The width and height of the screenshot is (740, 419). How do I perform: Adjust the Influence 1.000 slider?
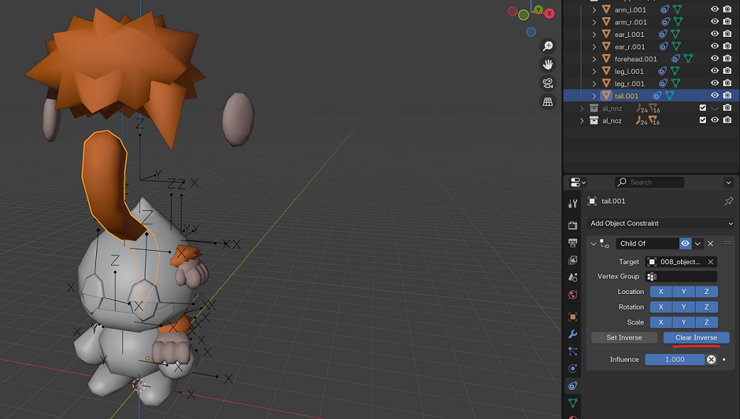tap(675, 360)
